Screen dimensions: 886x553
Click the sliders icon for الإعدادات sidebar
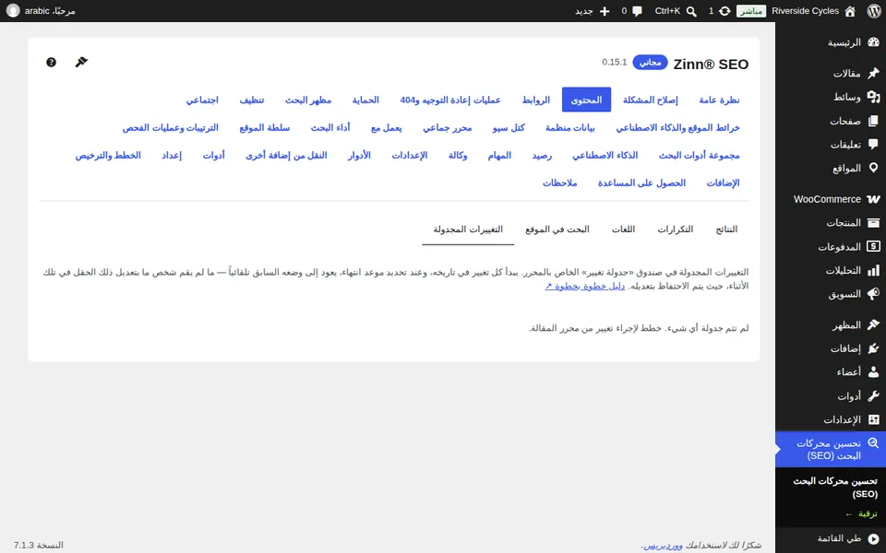tap(874, 419)
